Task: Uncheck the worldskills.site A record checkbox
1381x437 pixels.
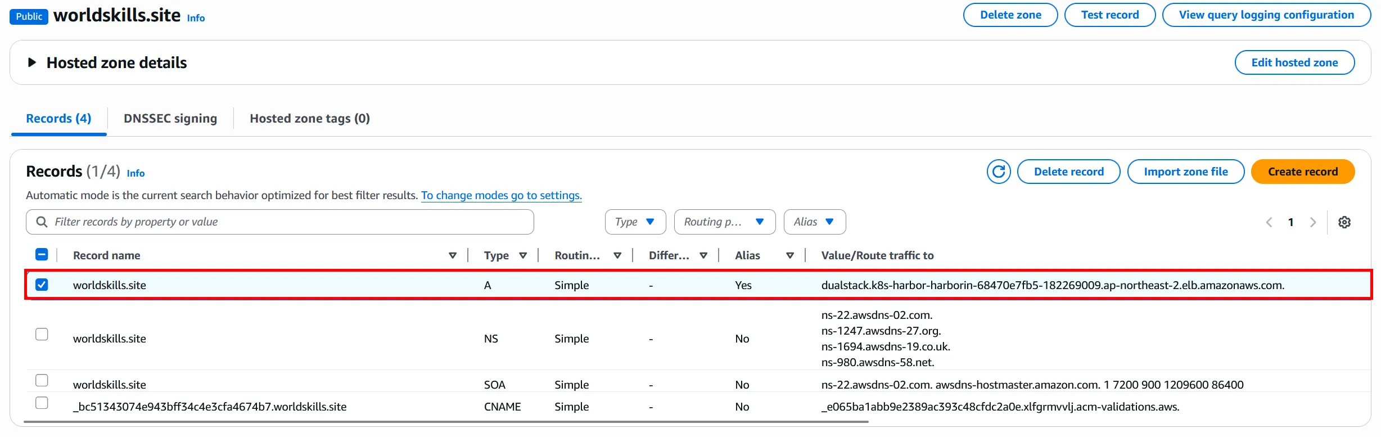Action: click(x=42, y=285)
